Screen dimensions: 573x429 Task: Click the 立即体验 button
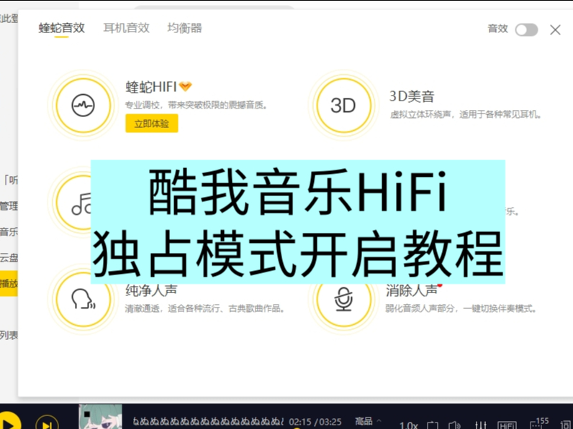(152, 124)
